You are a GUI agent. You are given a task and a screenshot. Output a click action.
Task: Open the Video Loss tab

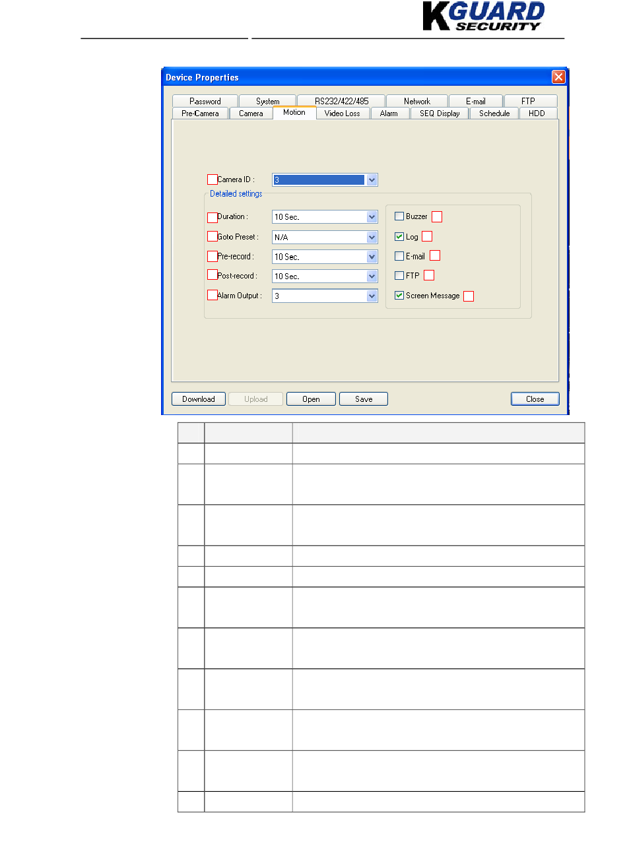click(x=343, y=113)
